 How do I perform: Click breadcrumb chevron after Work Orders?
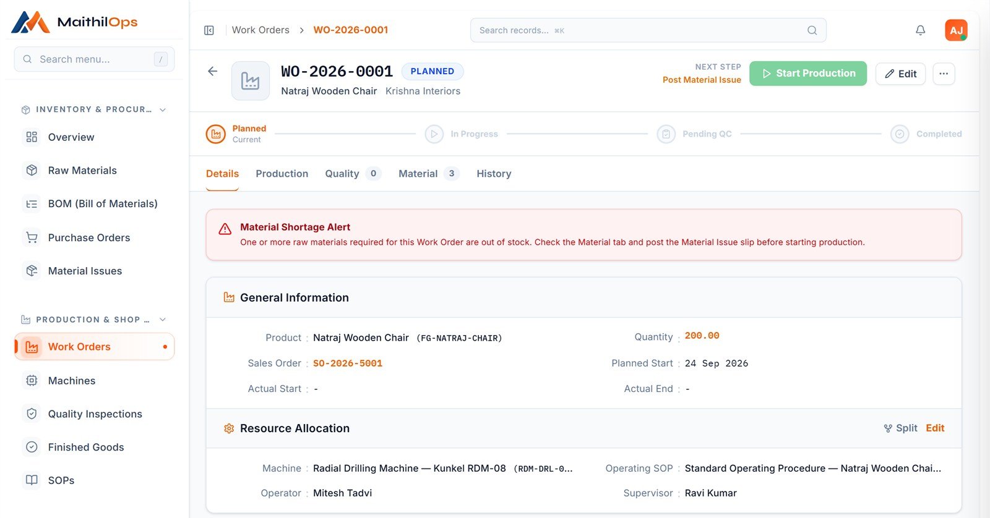tap(301, 30)
